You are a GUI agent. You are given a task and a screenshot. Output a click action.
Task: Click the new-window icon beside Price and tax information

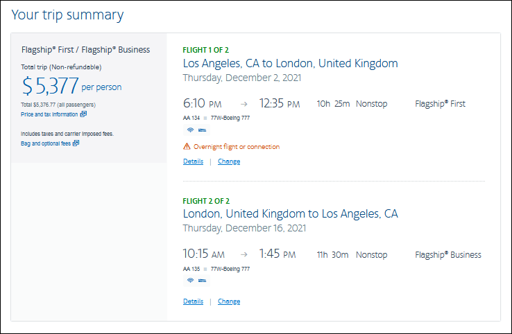[83, 114]
